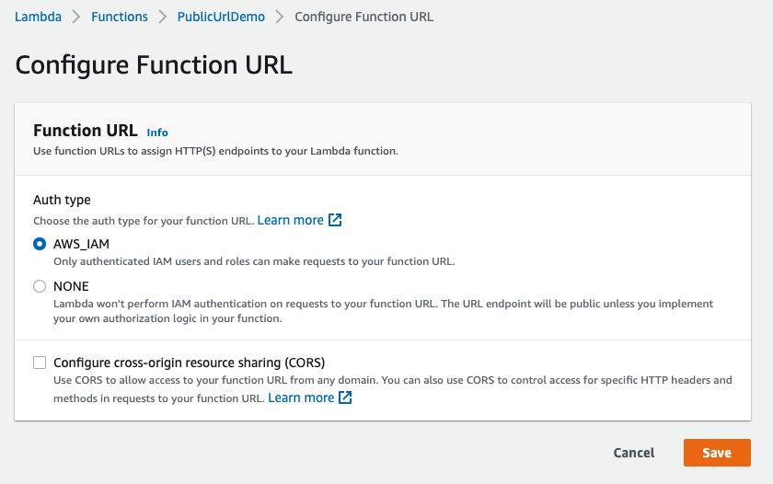773x484 pixels.
Task: Enable Configure cross-origin resource sharing checkbox
Action: click(40, 363)
